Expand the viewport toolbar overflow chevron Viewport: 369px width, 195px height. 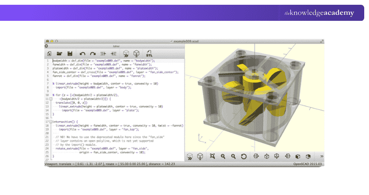tap(322, 156)
